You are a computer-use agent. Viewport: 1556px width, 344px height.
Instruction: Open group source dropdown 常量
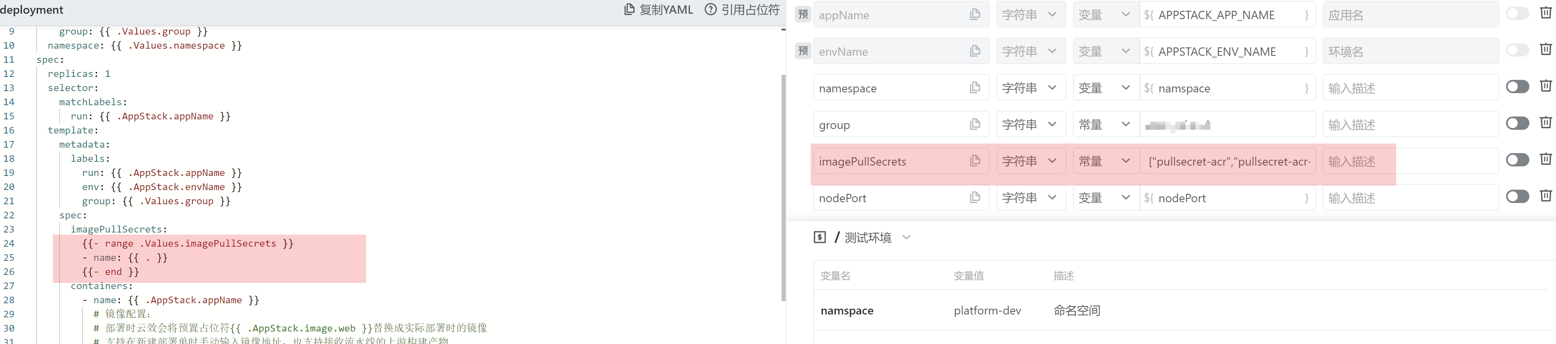coord(1106,124)
